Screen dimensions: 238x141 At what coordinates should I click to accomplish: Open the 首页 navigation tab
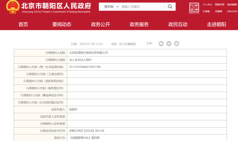pos(23,24)
